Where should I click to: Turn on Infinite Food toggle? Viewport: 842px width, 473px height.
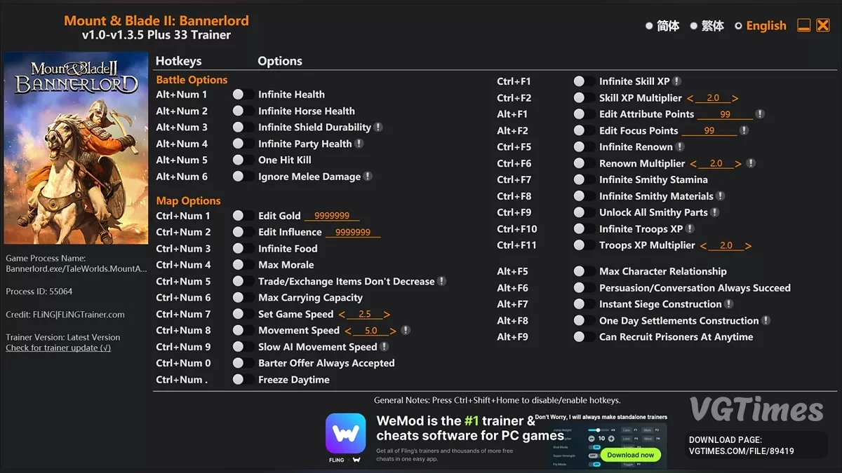tap(243, 249)
